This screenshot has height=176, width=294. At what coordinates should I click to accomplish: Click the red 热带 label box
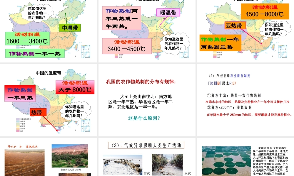click(x=38, y=112)
